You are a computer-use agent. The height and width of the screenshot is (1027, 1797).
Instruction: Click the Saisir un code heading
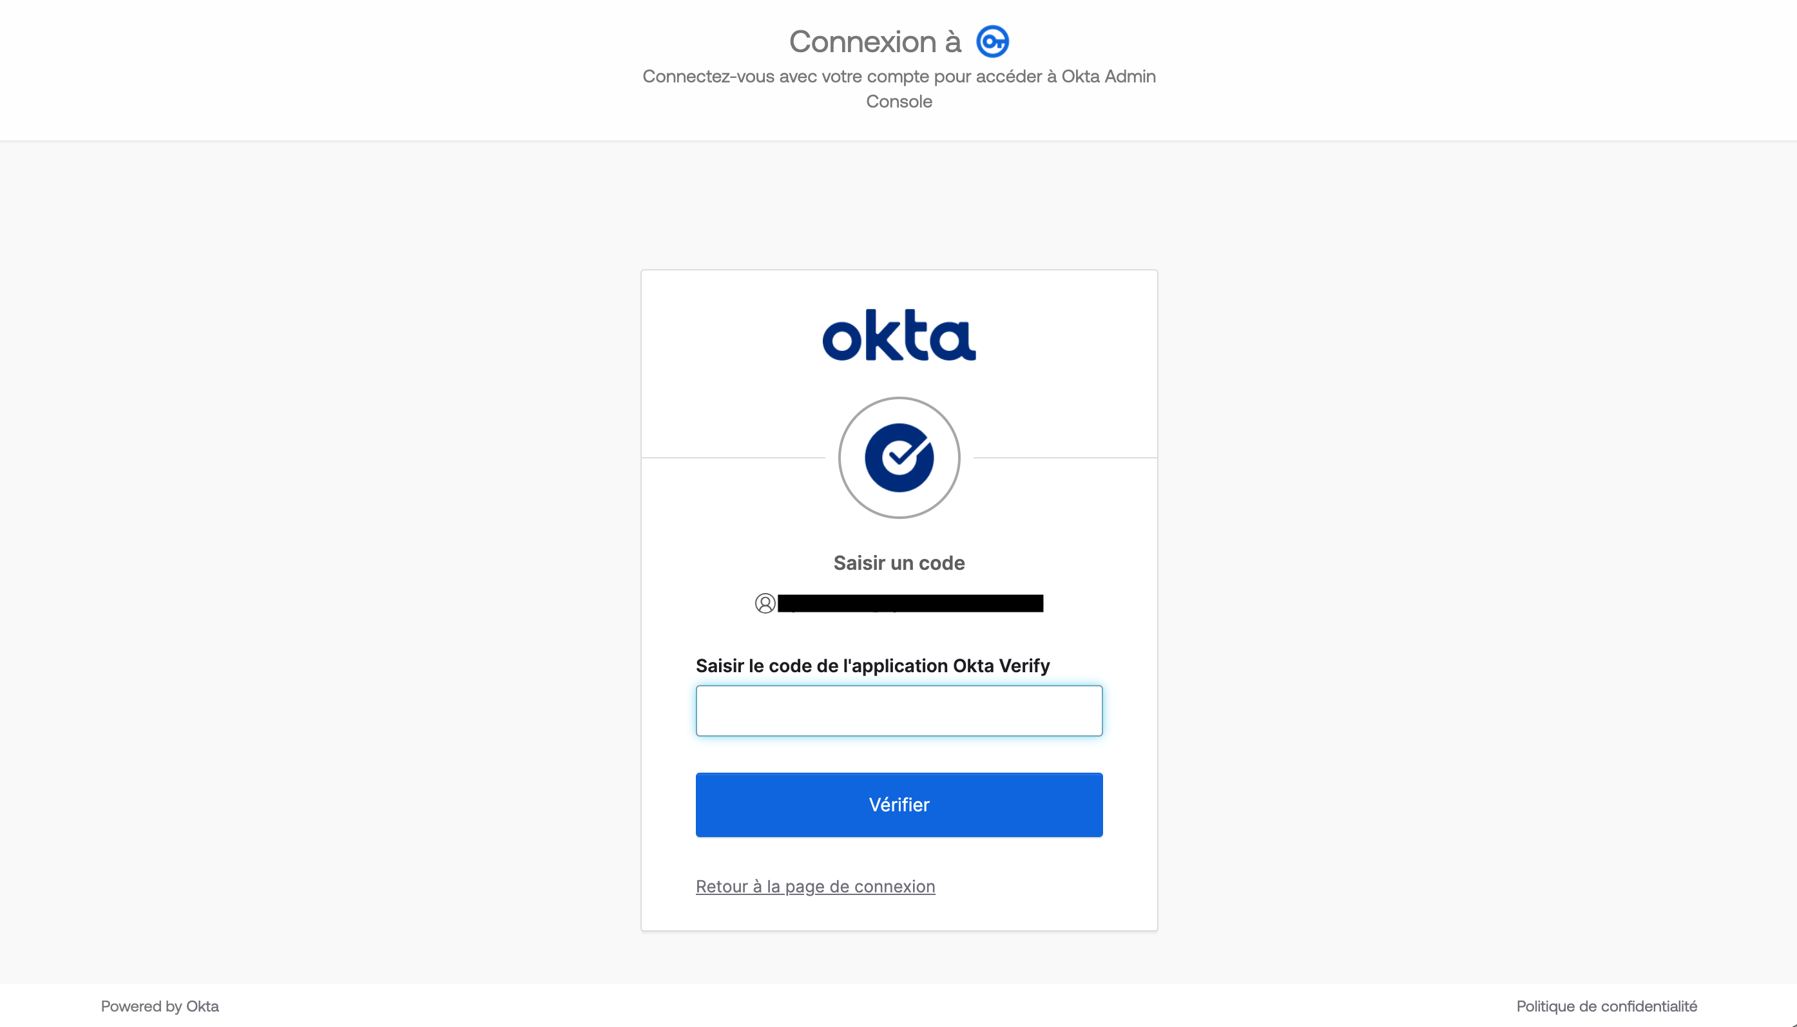pyautogui.click(x=899, y=563)
